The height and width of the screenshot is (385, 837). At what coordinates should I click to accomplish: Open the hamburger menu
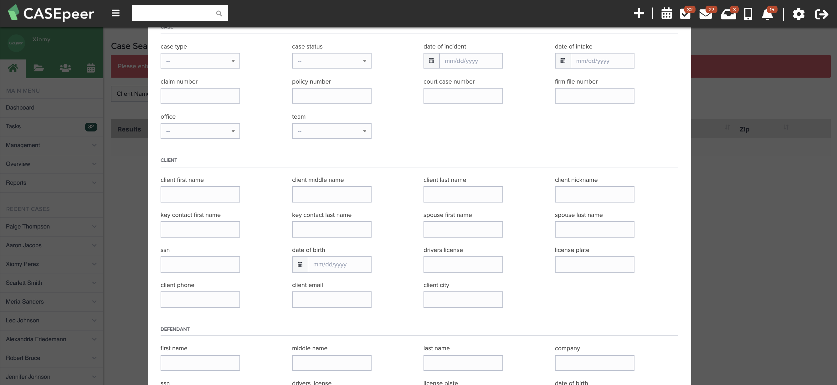pos(116,13)
